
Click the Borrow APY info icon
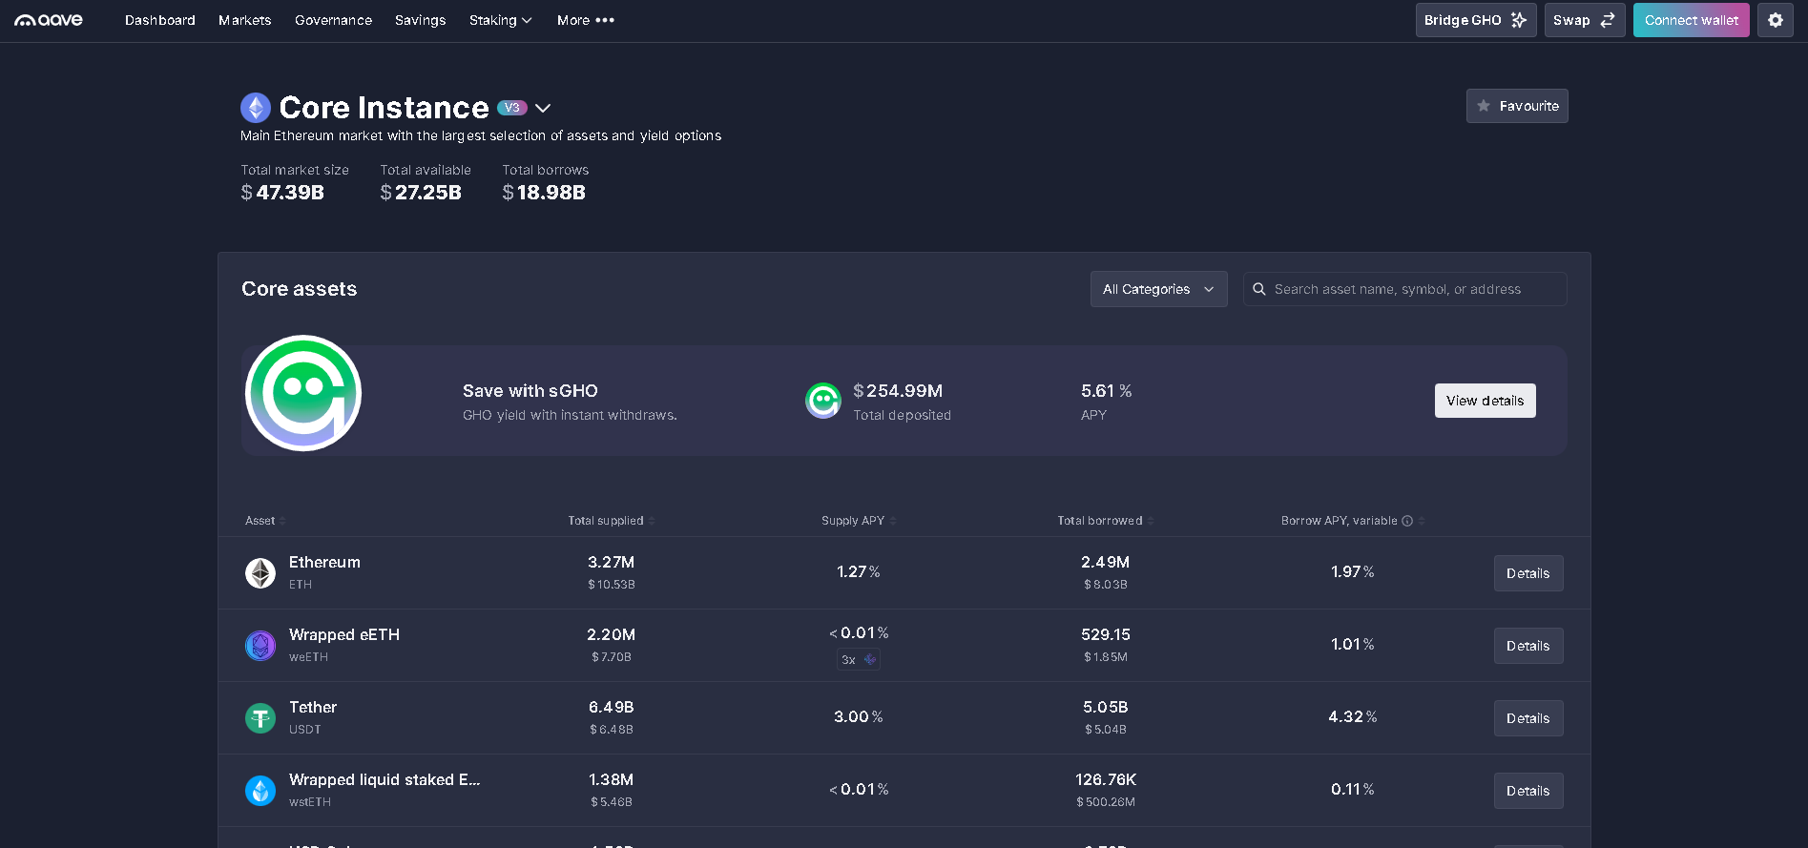1406,521
